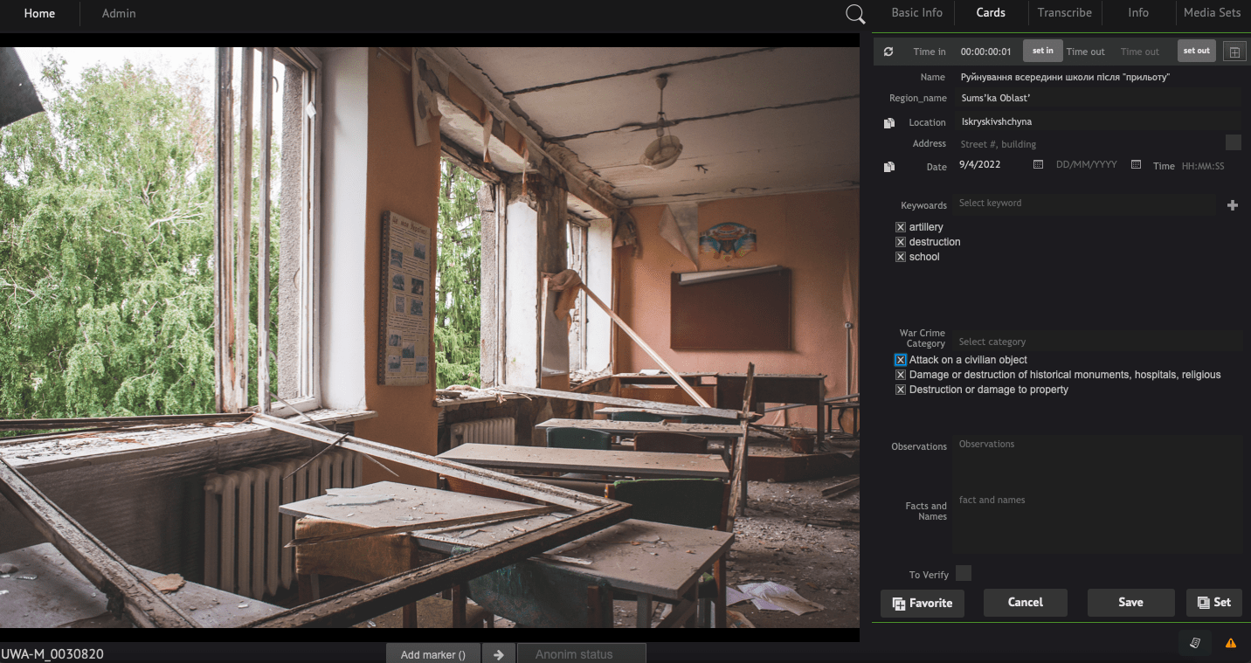Click the Add marker () button
The width and height of the screenshot is (1251, 663).
(433, 654)
